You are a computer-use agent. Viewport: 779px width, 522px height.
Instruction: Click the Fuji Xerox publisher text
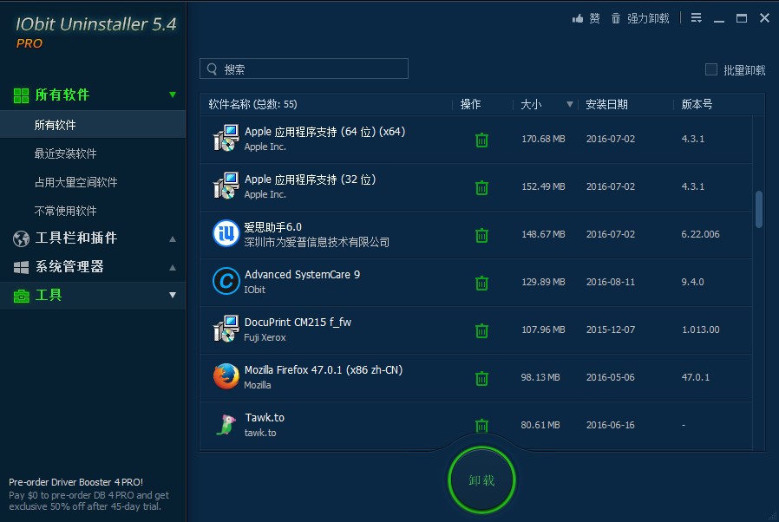265,337
